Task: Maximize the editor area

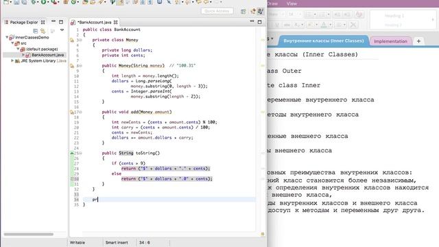Action: pos(259,22)
